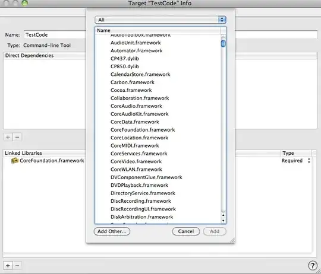Select CoreLocation.framework in the list
Image resolution: width=321 pixels, height=274 pixels.
[x=139, y=138]
